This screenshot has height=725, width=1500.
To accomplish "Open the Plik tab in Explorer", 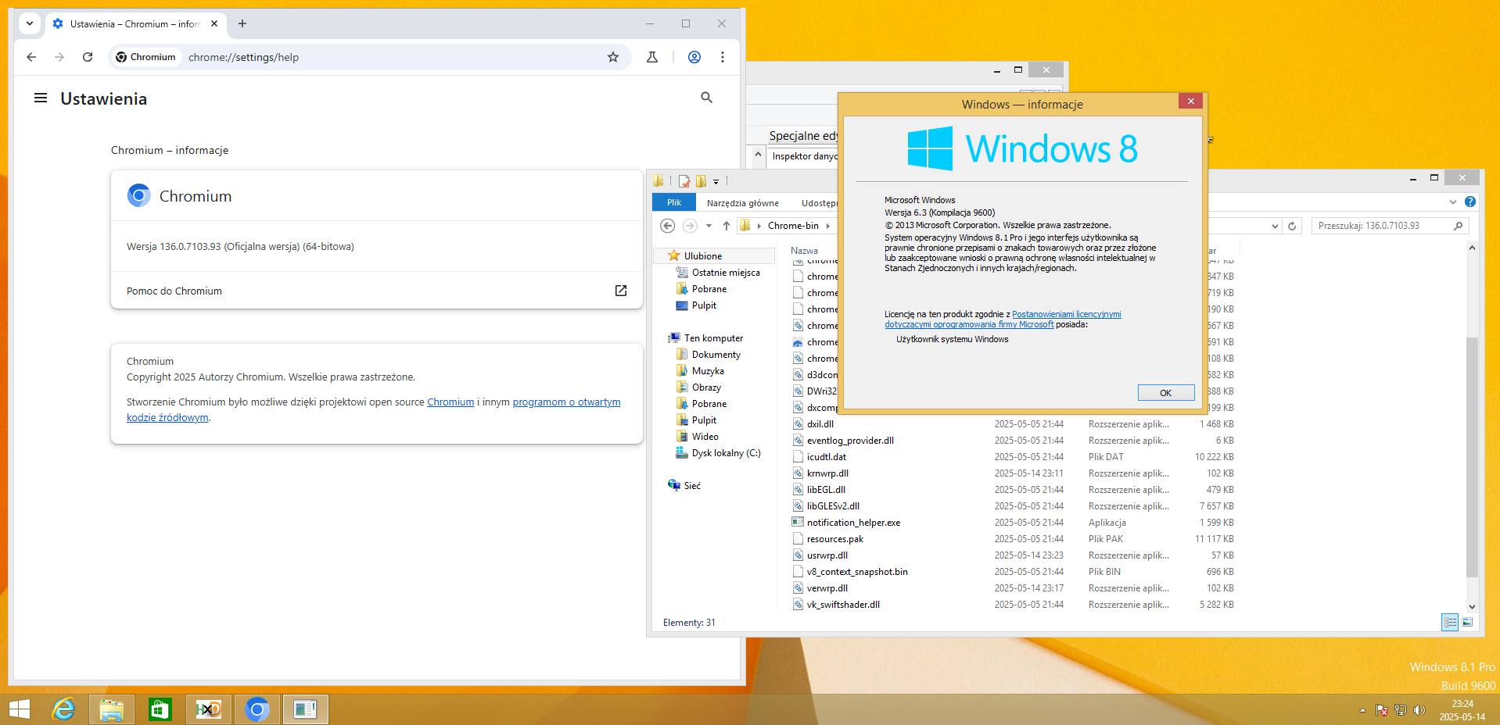I will click(674, 202).
